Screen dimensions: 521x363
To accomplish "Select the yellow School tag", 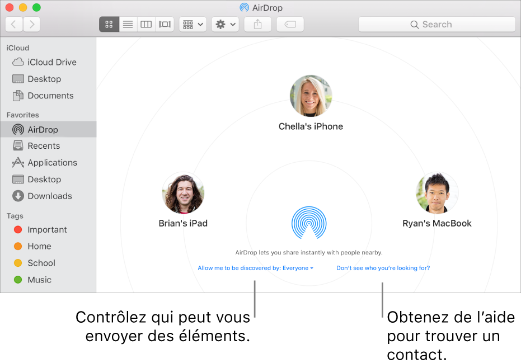I will pyautogui.click(x=48, y=263).
